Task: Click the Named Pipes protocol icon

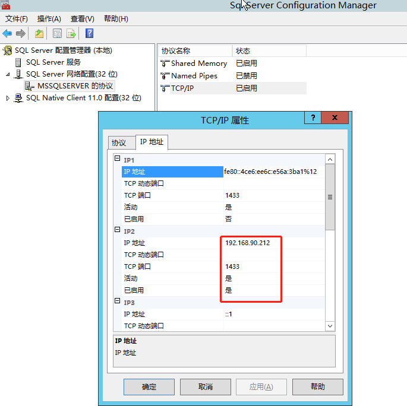Action: 165,76
